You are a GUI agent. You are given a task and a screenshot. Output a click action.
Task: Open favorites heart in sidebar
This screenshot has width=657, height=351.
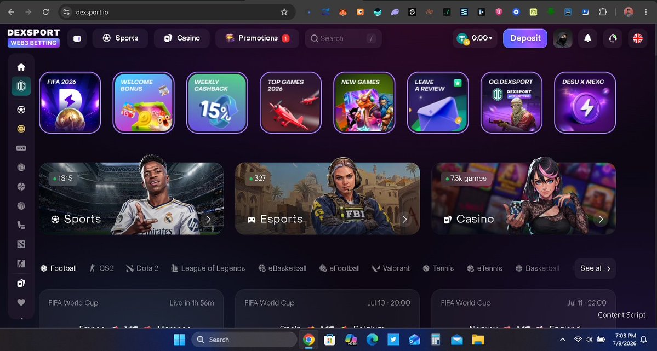[x=21, y=302]
